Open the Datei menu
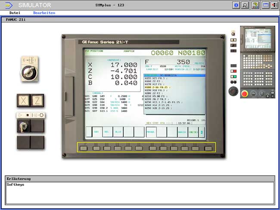Screen dimensions: 280x210 click(x=15, y=13)
